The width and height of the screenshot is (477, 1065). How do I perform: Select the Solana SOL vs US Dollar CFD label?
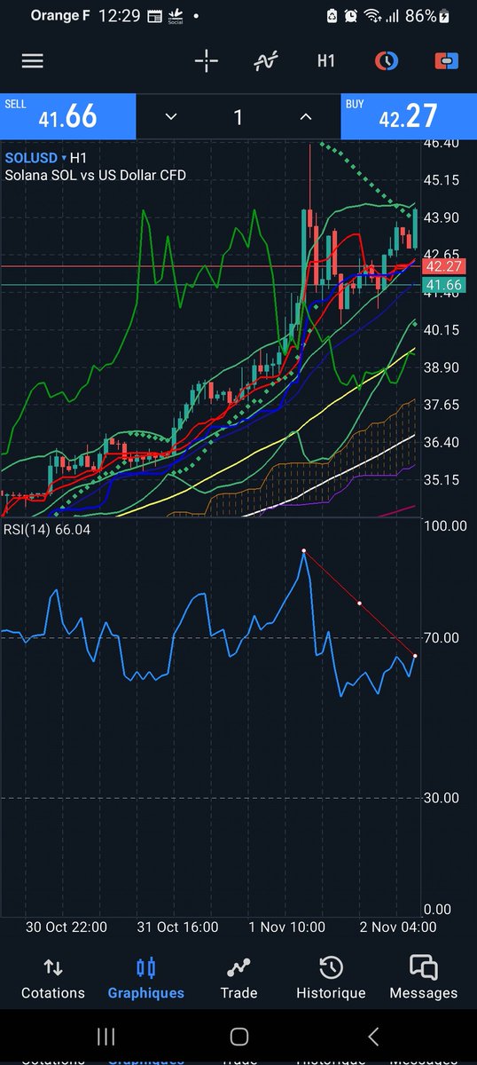pyautogui.click(x=96, y=175)
